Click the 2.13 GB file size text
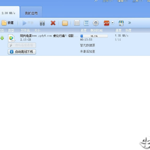 [25, 40]
